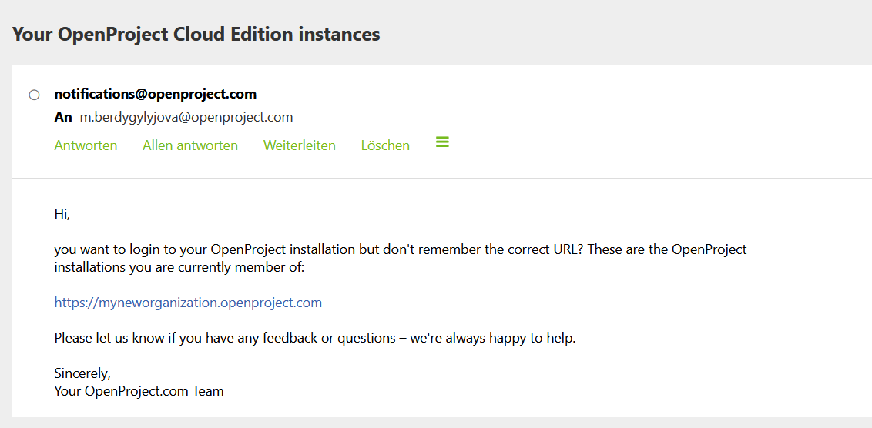The height and width of the screenshot is (428, 872).
Task: Click recipient m.berdygylyjova@openproject.com
Action: click(186, 117)
